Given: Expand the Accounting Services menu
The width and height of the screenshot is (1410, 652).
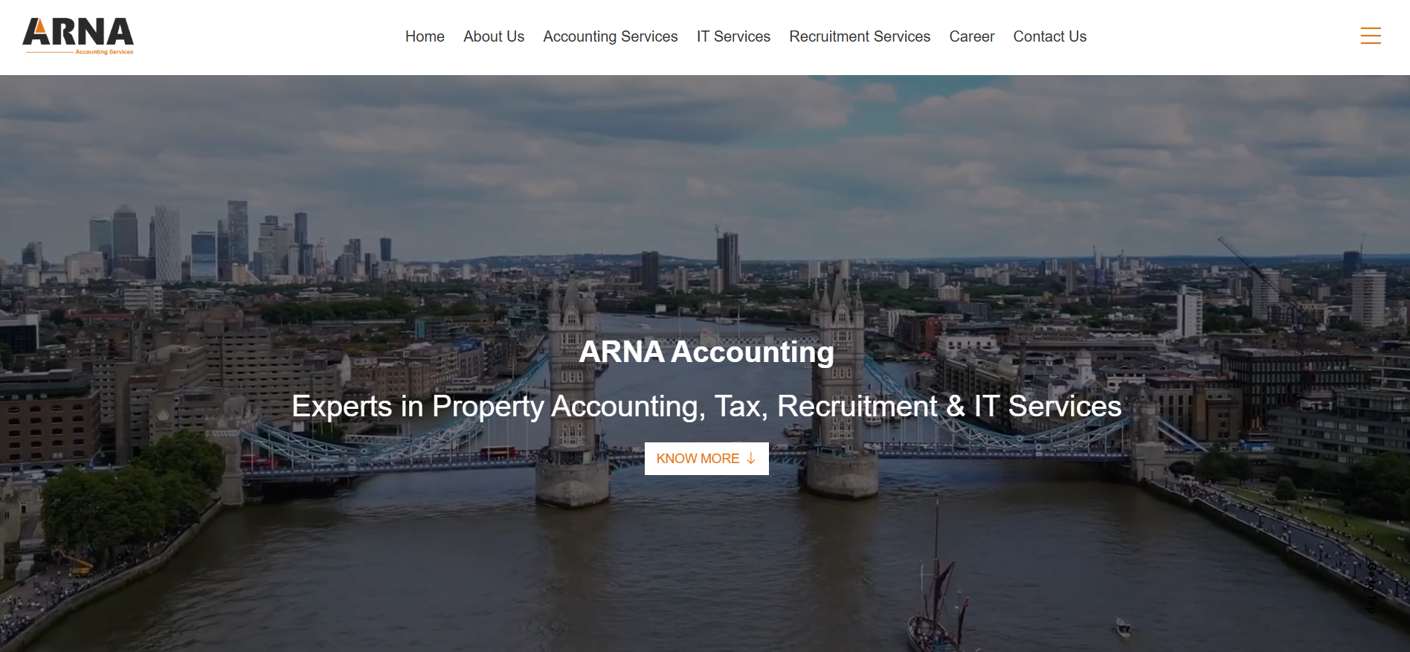Looking at the screenshot, I should click(611, 36).
